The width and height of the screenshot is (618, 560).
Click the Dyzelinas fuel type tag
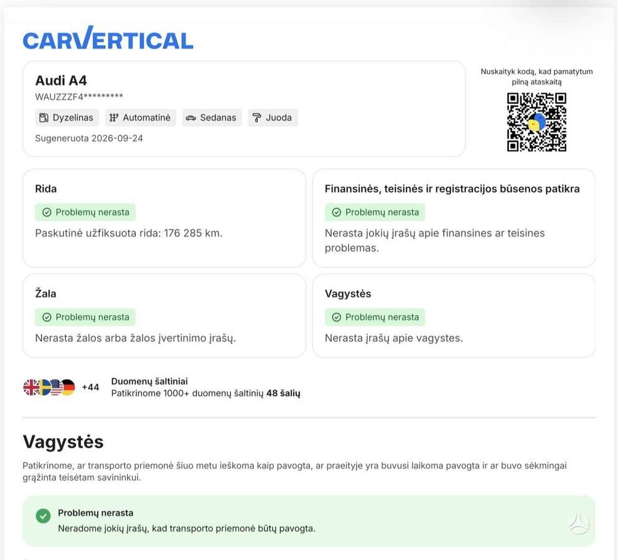67,118
